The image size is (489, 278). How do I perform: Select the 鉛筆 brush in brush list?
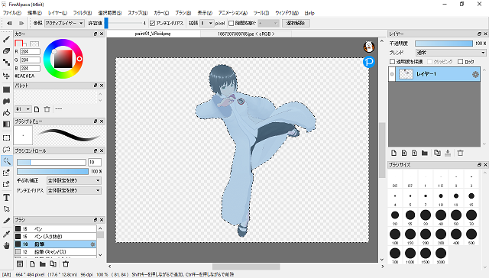(x=55, y=244)
